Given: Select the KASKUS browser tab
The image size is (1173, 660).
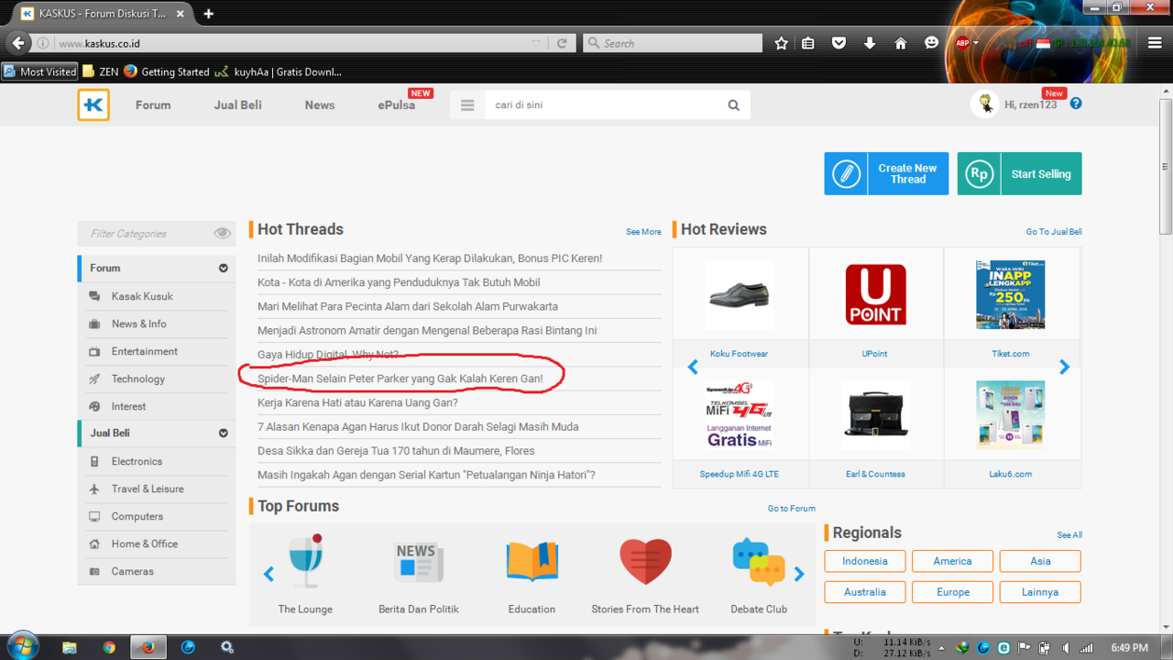Looking at the screenshot, I should (x=103, y=14).
